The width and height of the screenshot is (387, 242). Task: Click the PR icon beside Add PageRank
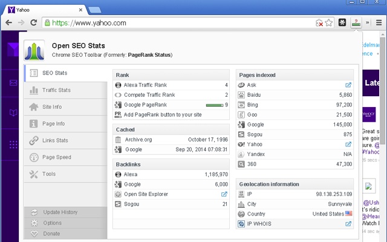[x=118, y=114]
